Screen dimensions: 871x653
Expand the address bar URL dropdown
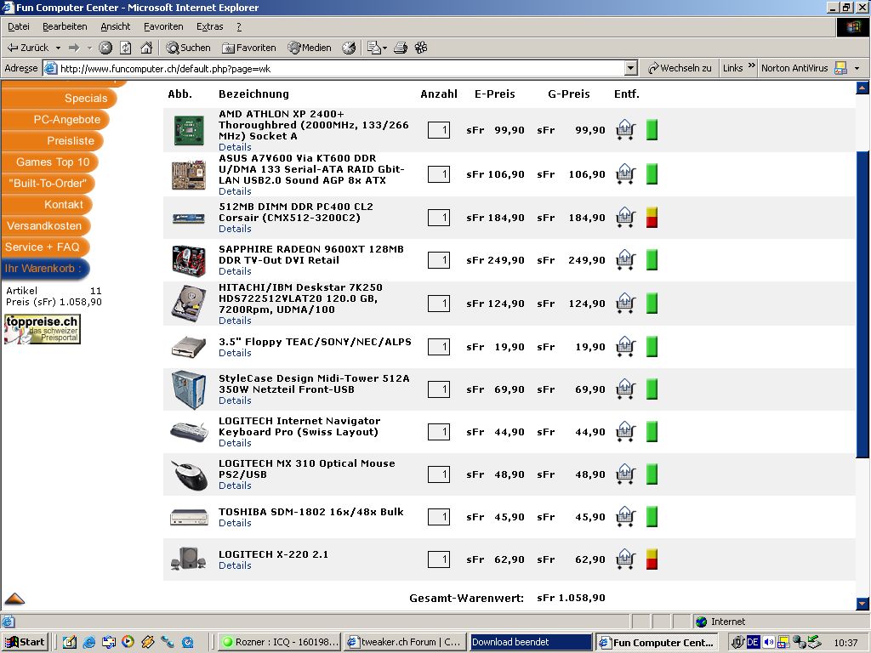coord(630,68)
